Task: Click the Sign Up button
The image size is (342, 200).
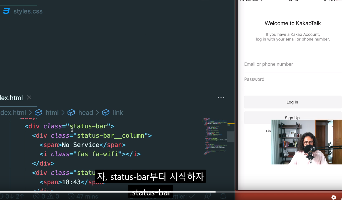Action: [x=293, y=117]
